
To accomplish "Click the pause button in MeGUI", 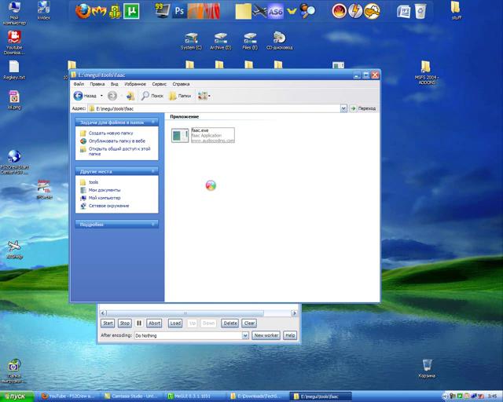I will pos(139,323).
